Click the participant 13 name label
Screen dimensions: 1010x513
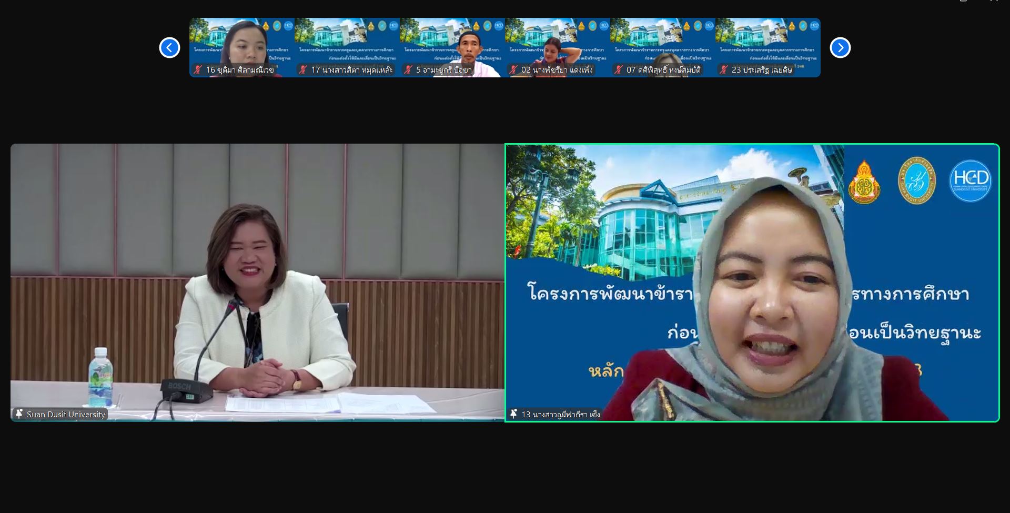tap(560, 415)
